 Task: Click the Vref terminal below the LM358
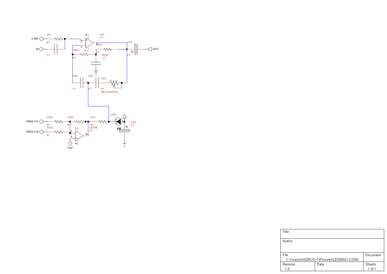70,144
